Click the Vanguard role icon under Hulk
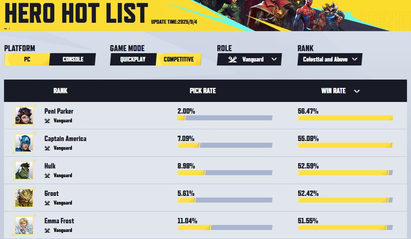The image size is (411, 239). pyautogui.click(x=47, y=175)
